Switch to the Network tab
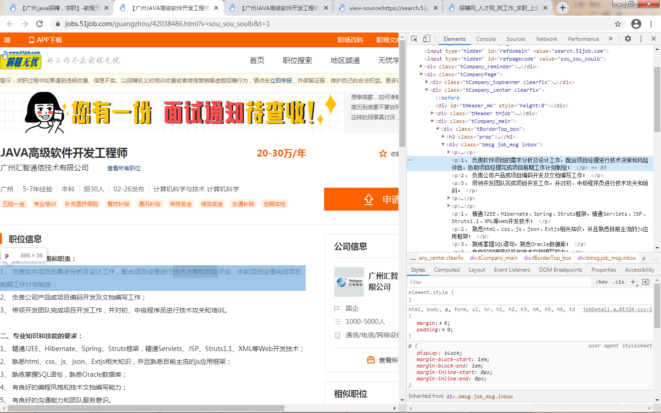 [547, 39]
